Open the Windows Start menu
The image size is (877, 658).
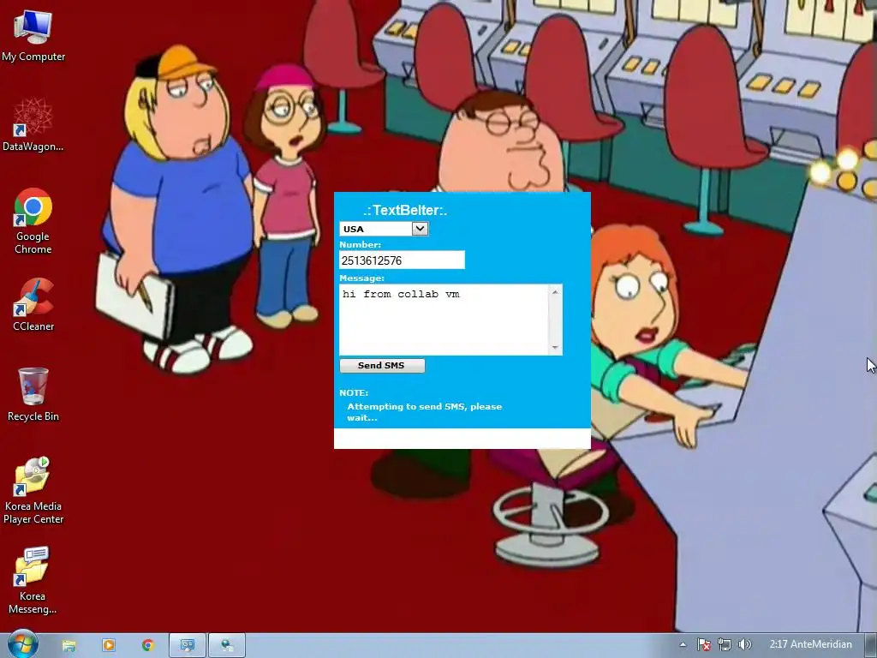(x=22, y=645)
